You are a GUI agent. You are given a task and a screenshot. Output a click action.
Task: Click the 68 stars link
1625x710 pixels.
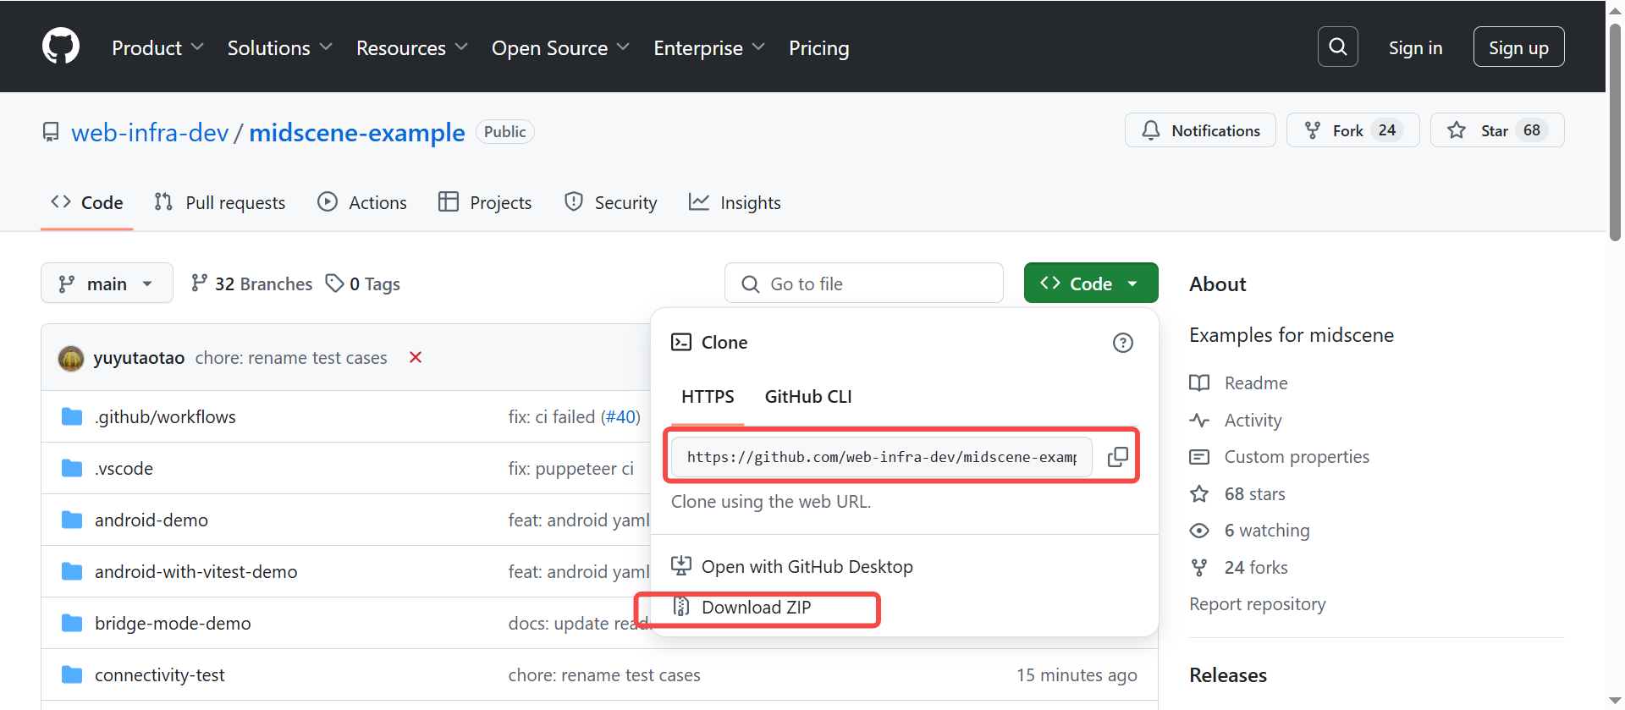tap(1254, 493)
